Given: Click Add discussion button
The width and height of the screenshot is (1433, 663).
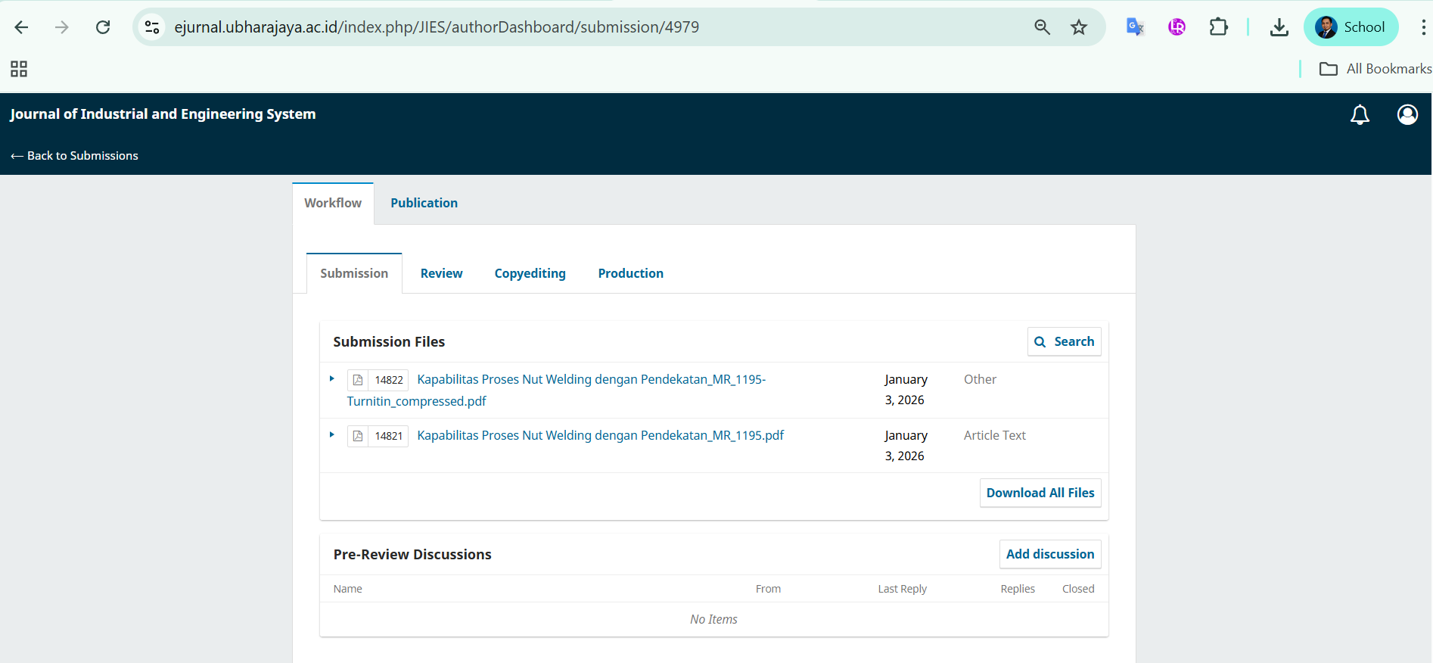Looking at the screenshot, I should (x=1049, y=554).
